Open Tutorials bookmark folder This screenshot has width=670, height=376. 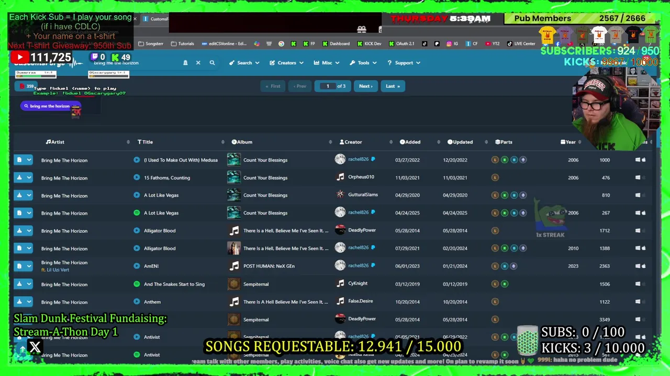click(182, 44)
